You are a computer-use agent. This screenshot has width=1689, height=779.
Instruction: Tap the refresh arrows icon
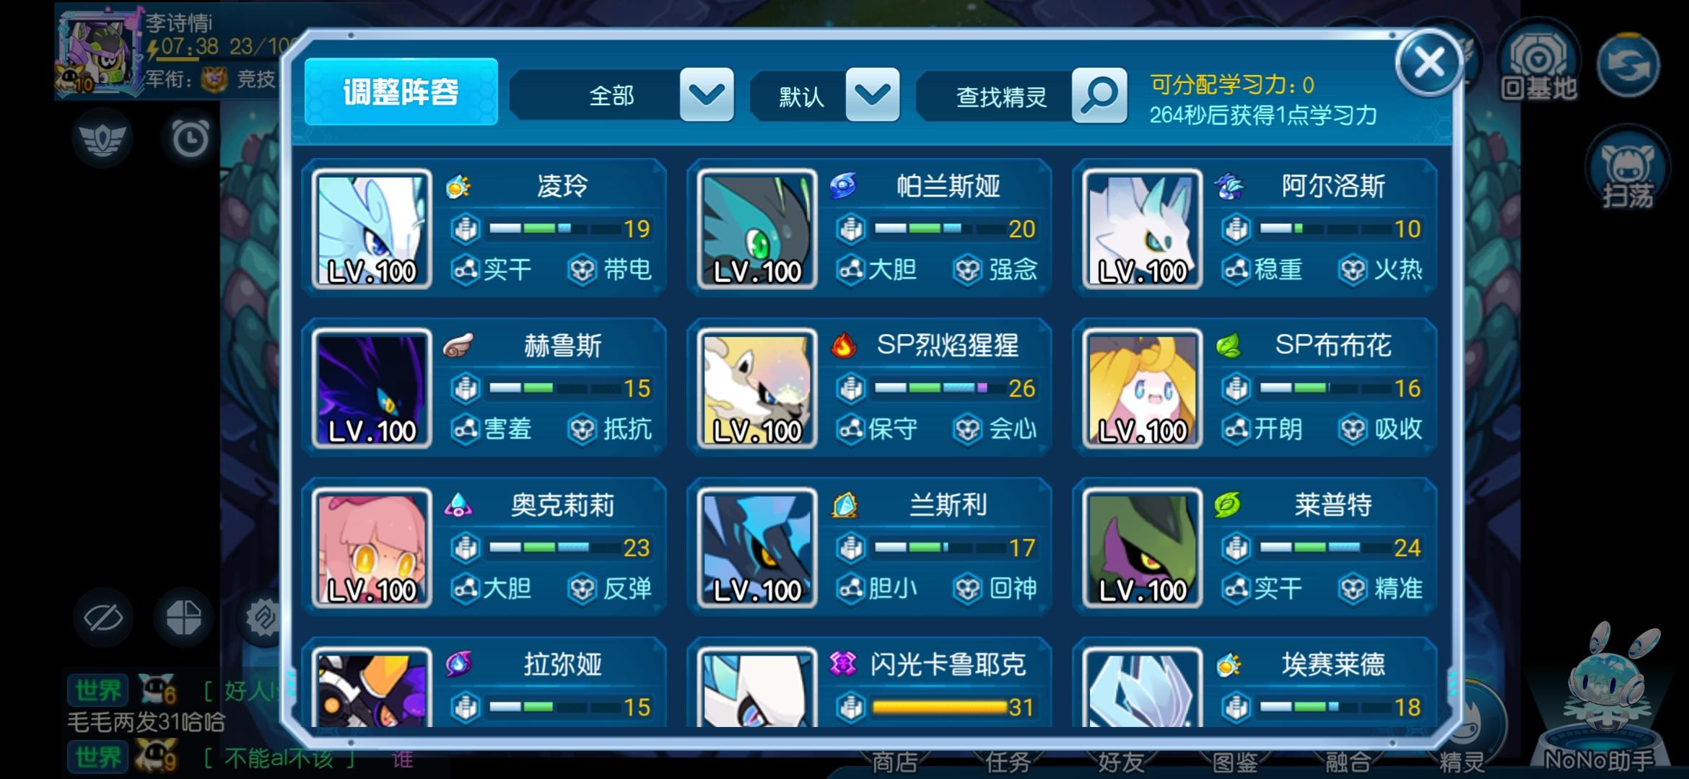pyautogui.click(x=1628, y=65)
